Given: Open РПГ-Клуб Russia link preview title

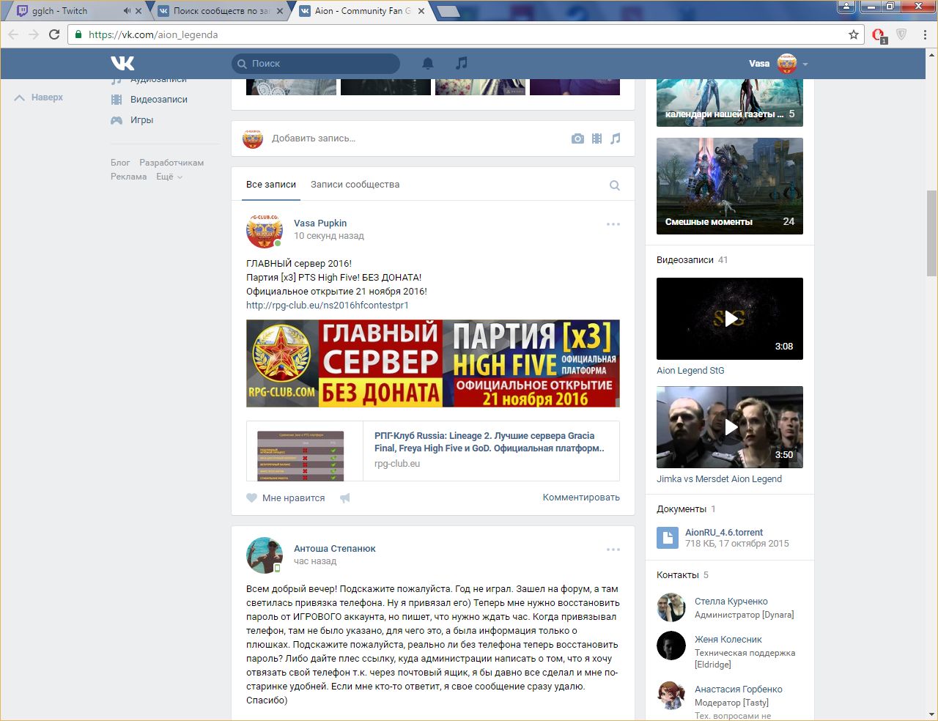Looking at the screenshot, I should pyautogui.click(x=490, y=442).
